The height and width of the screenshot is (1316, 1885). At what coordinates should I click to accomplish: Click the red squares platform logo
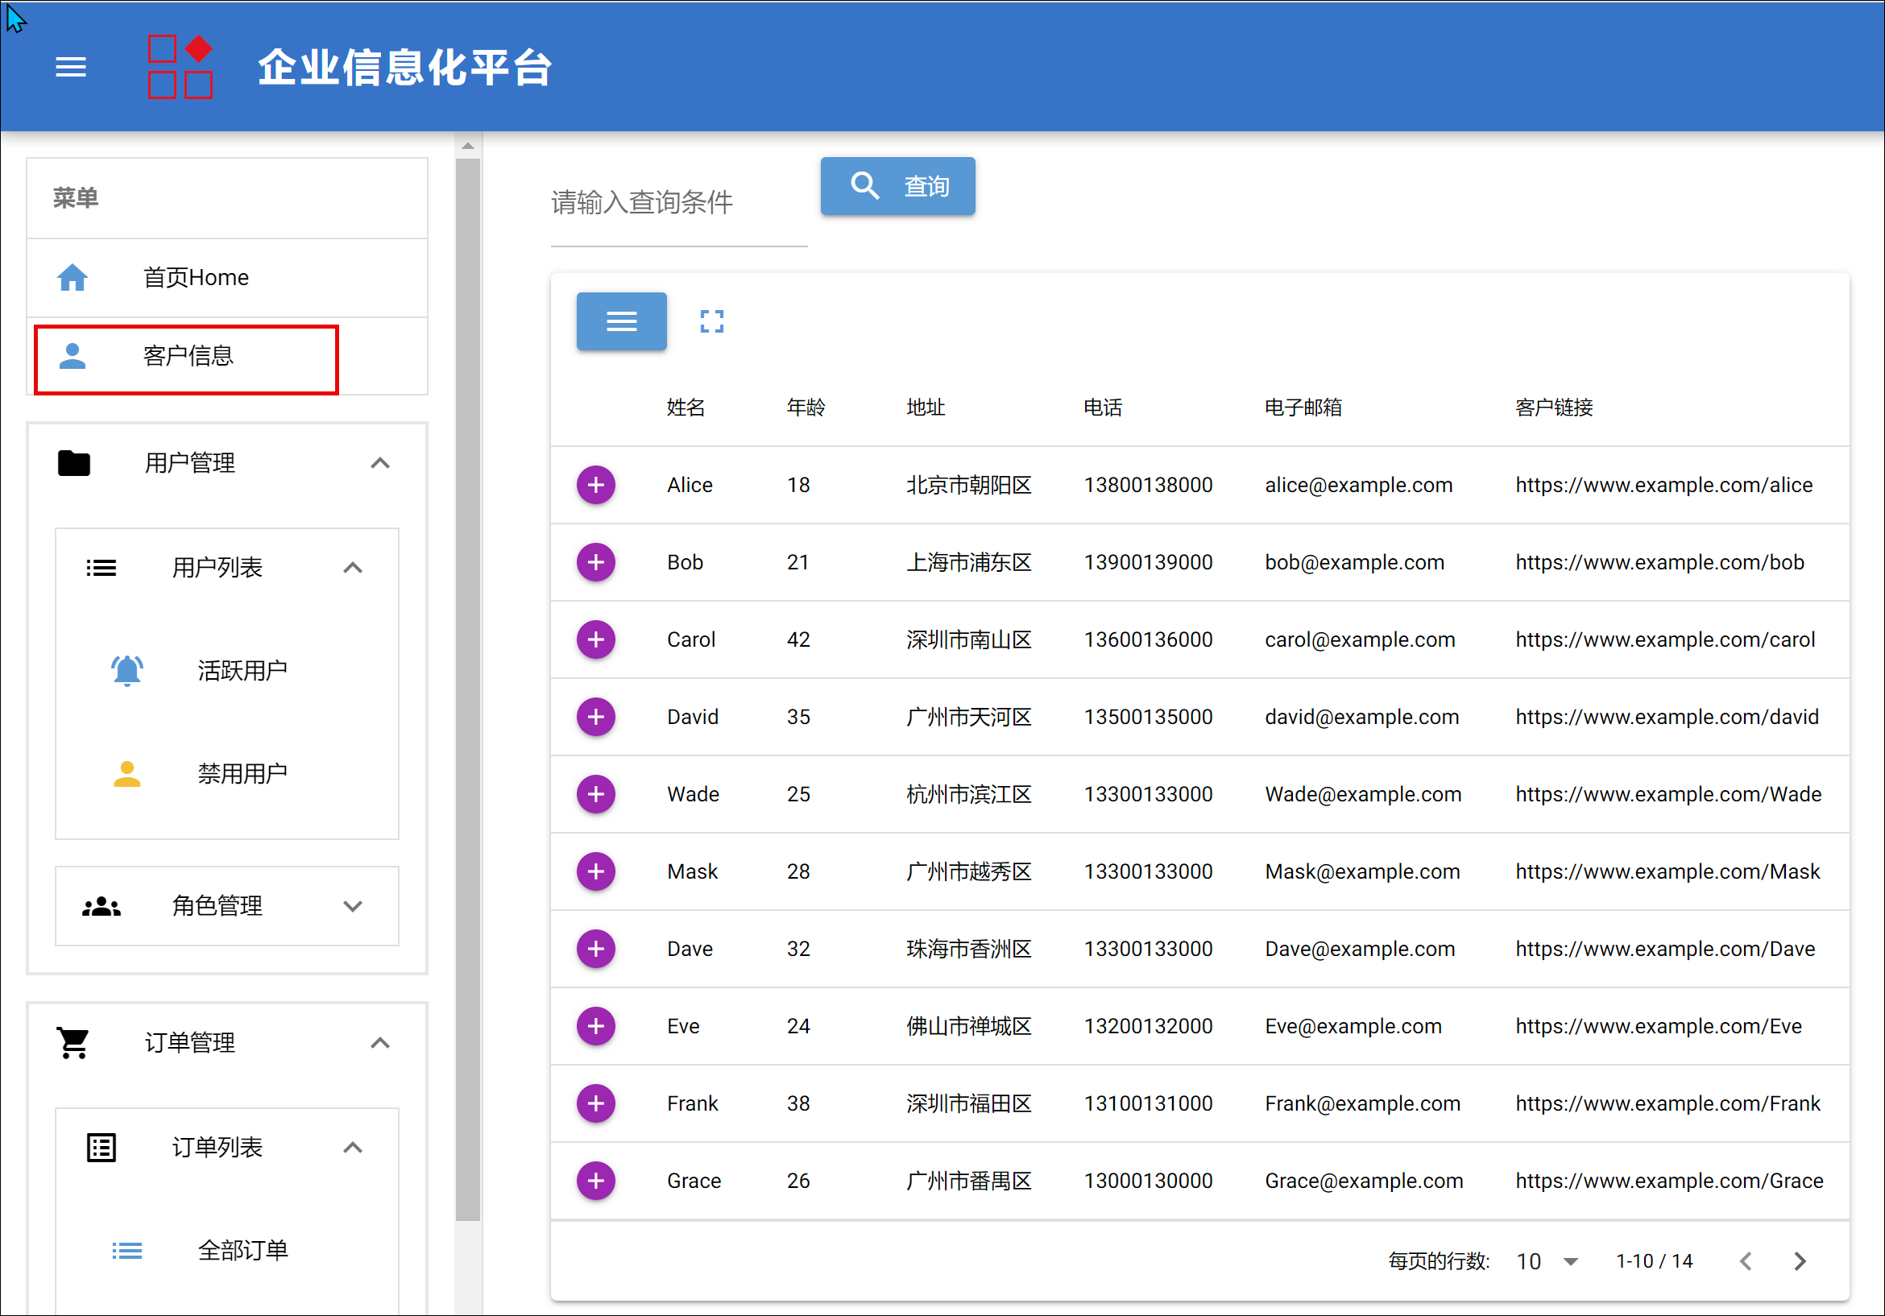coord(180,67)
